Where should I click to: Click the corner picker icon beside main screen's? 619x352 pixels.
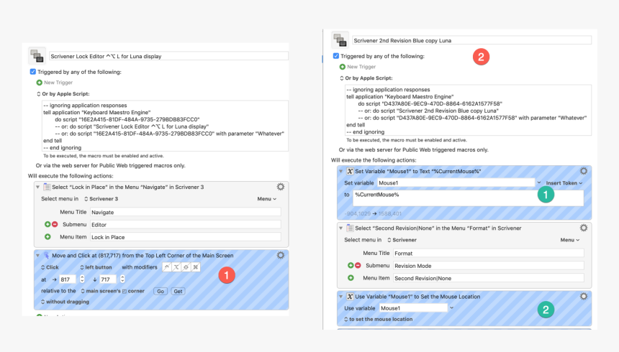click(124, 291)
